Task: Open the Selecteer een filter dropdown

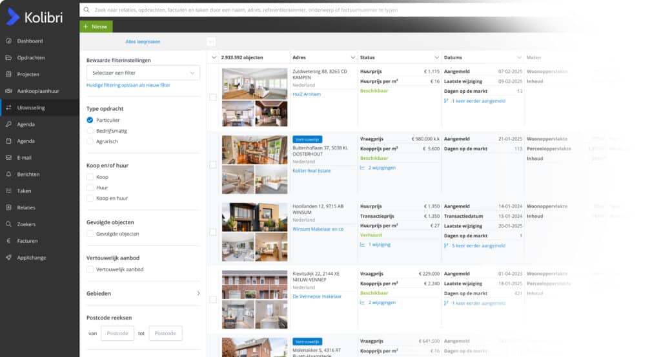Action: [143, 73]
